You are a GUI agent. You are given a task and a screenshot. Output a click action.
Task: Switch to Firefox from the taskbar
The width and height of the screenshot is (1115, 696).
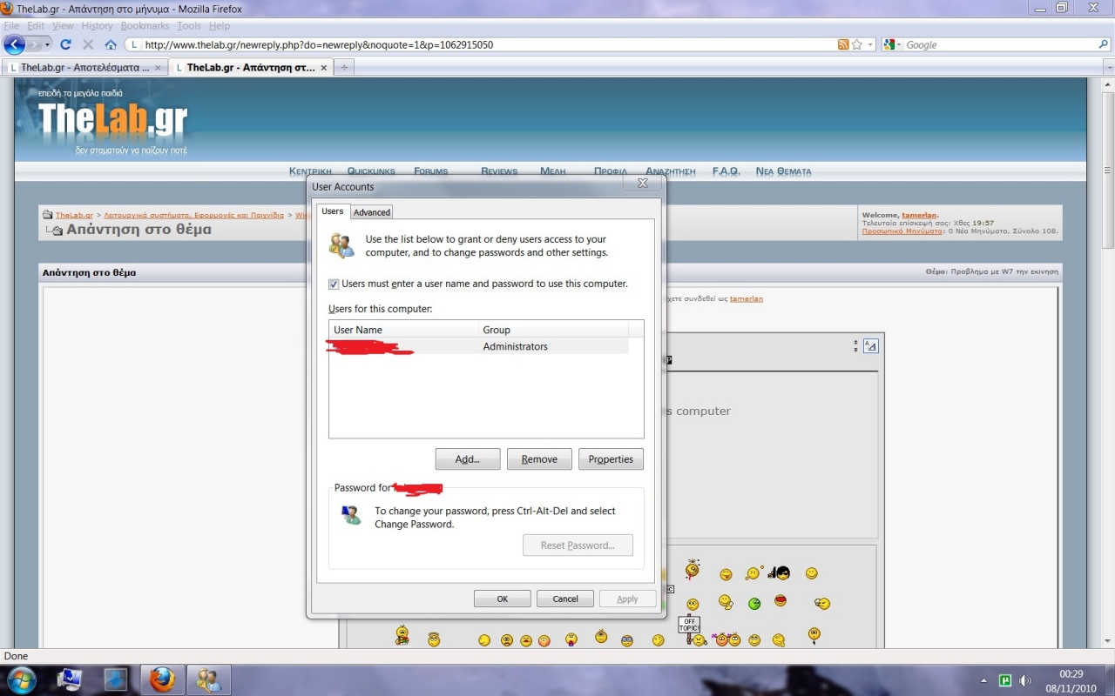pos(161,679)
